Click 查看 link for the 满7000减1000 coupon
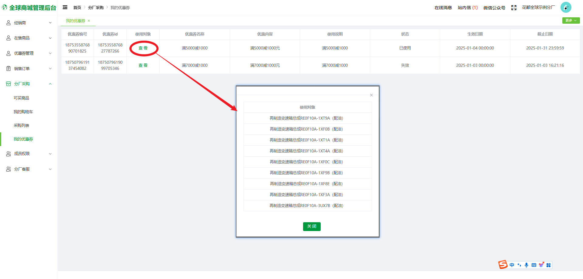 [143, 65]
